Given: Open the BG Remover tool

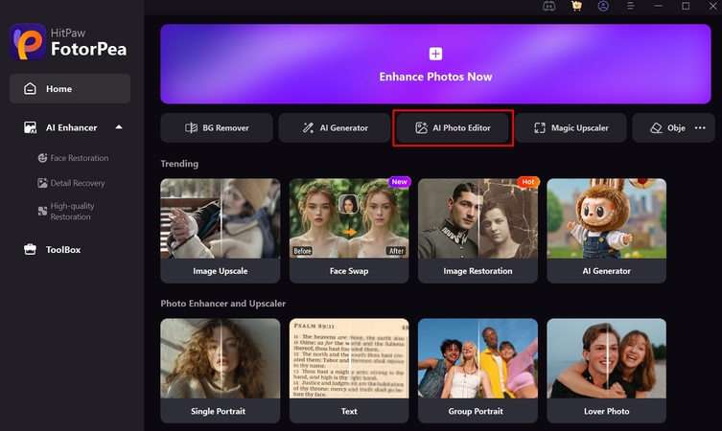Looking at the screenshot, I should coord(217,128).
